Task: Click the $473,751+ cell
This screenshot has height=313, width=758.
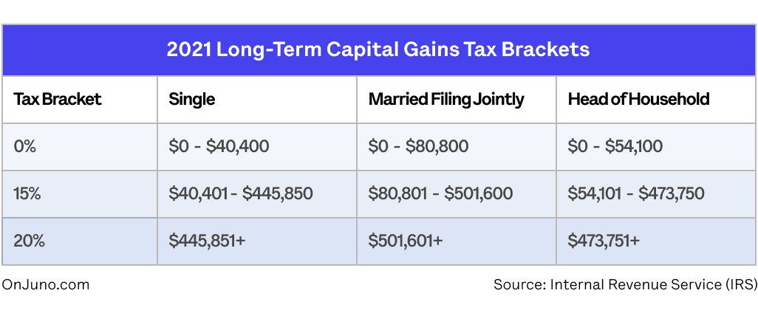Action: coord(604,241)
